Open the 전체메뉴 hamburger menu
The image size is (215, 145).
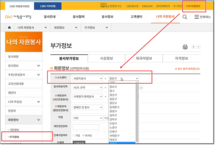tap(202, 17)
